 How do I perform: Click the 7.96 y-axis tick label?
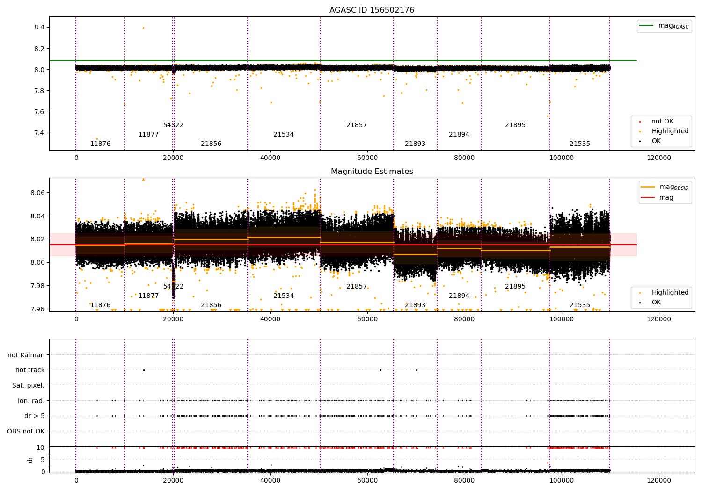pyautogui.click(x=37, y=309)
